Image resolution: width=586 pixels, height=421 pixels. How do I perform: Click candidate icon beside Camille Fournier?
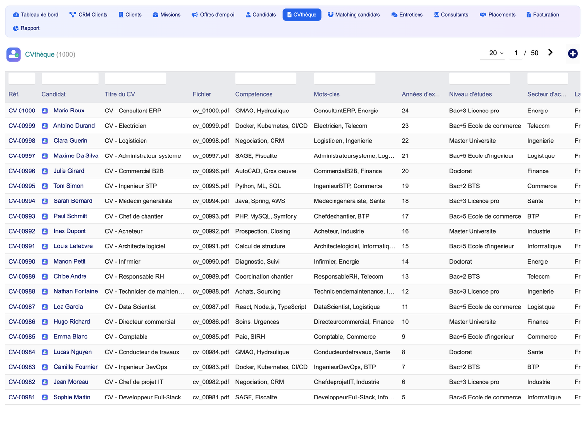coord(45,367)
